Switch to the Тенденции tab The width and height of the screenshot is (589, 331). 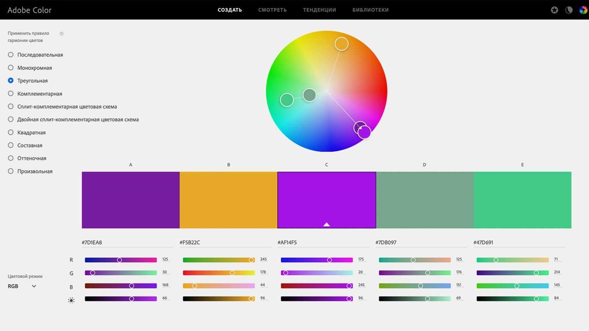point(319,10)
